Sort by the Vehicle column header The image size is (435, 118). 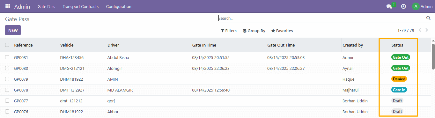(67, 45)
